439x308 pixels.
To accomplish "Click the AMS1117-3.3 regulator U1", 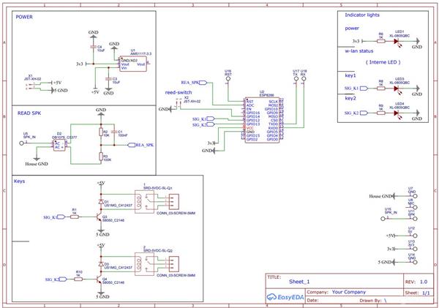I will tap(133, 64).
